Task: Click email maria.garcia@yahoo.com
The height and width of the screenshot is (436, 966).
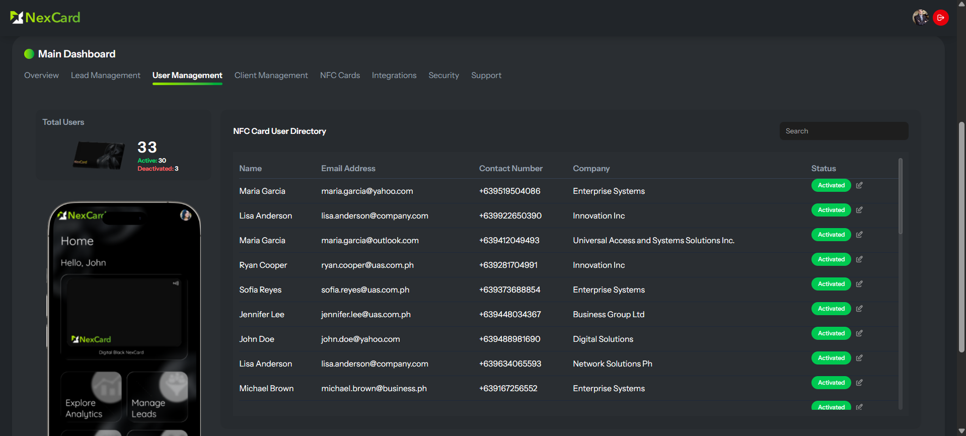Action: [367, 191]
